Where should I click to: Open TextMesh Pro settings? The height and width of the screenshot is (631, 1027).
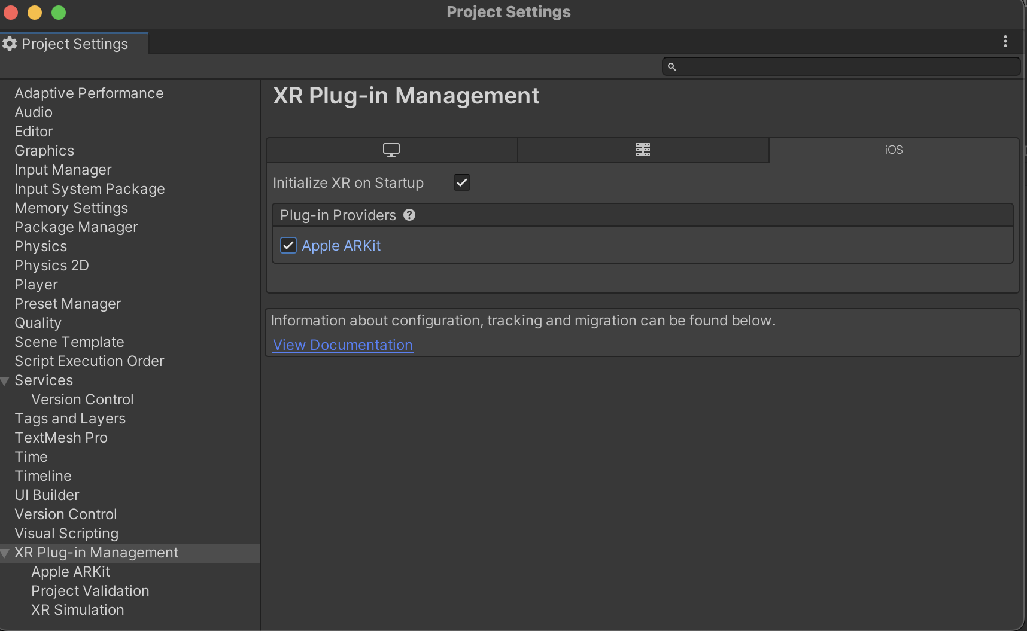point(61,438)
